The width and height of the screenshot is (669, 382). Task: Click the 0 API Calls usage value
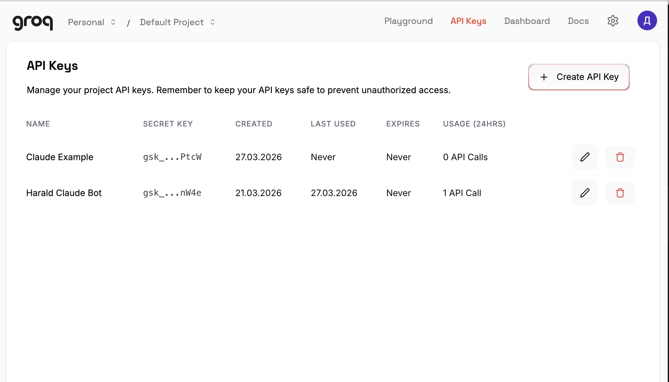[465, 157]
